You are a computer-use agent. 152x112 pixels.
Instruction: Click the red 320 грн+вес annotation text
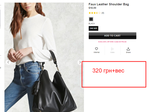[108, 71]
